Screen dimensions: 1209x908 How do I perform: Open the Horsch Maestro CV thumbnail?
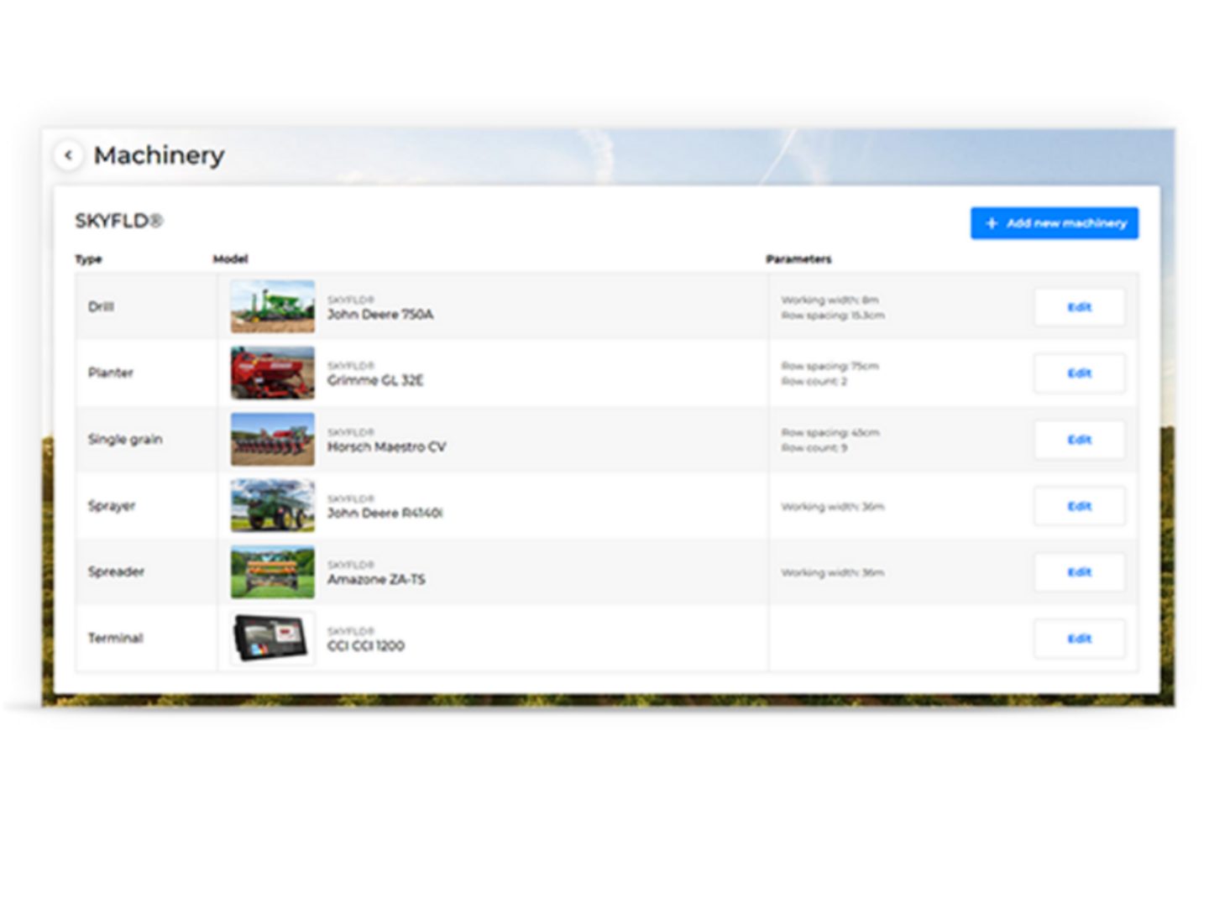coord(273,439)
